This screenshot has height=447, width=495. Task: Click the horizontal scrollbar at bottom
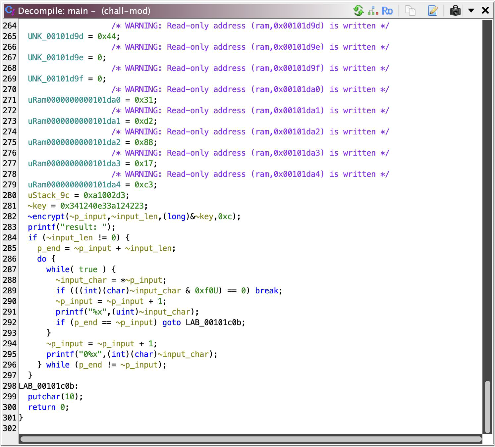click(x=250, y=439)
